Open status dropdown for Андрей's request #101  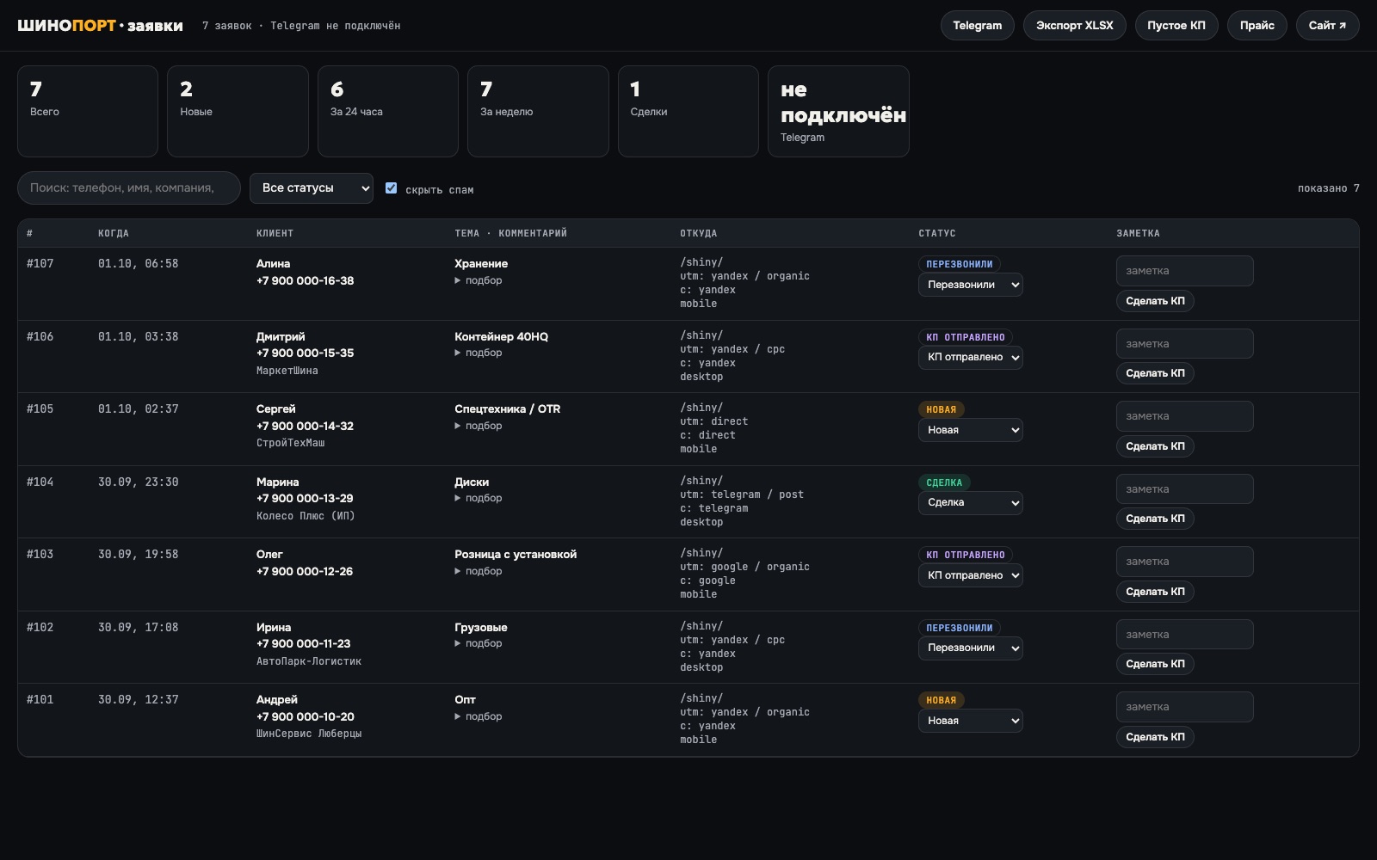point(970,721)
